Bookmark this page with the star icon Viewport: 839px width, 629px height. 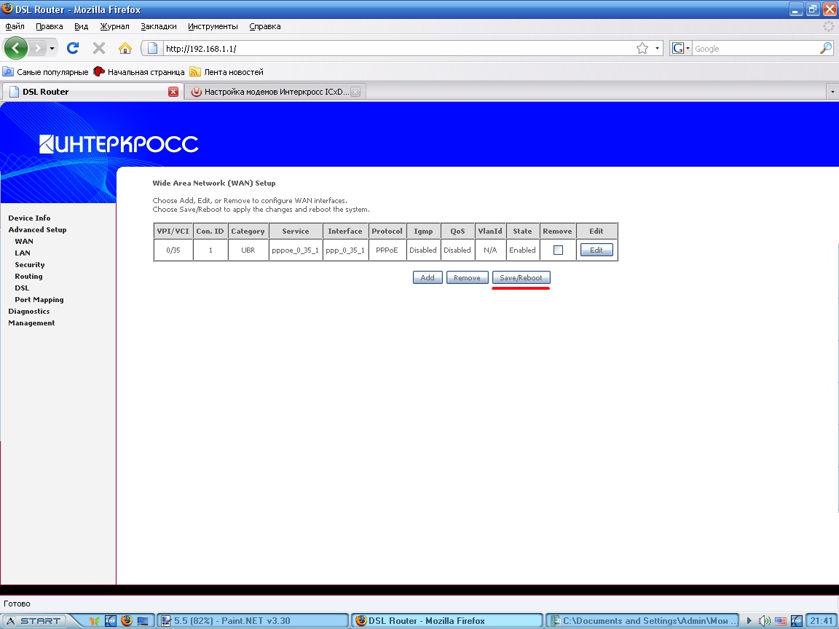[642, 49]
